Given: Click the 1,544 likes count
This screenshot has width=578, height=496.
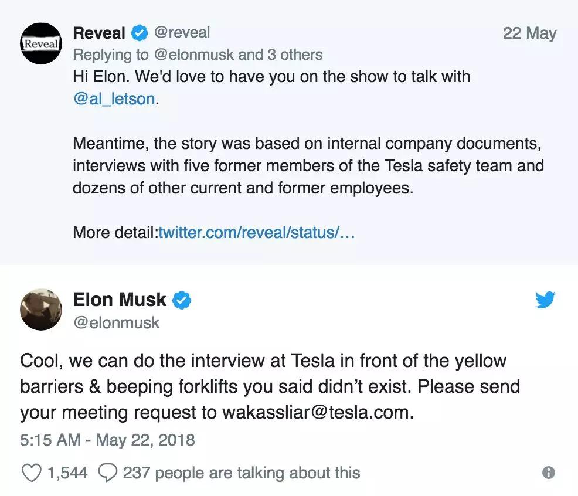Looking at the screenshot, I should point(67,473).
